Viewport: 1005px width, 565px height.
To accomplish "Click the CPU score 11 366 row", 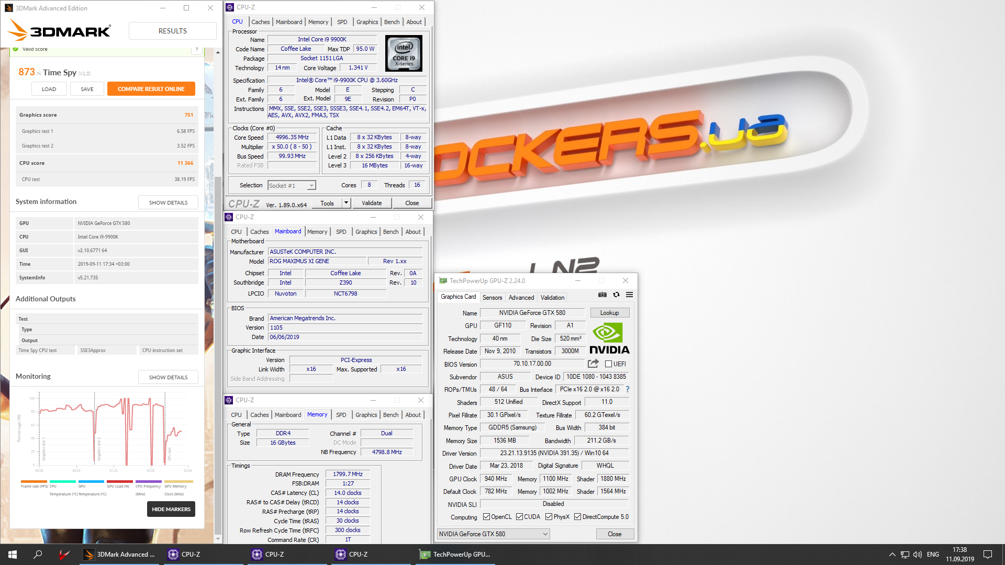I will click(107, 163).
